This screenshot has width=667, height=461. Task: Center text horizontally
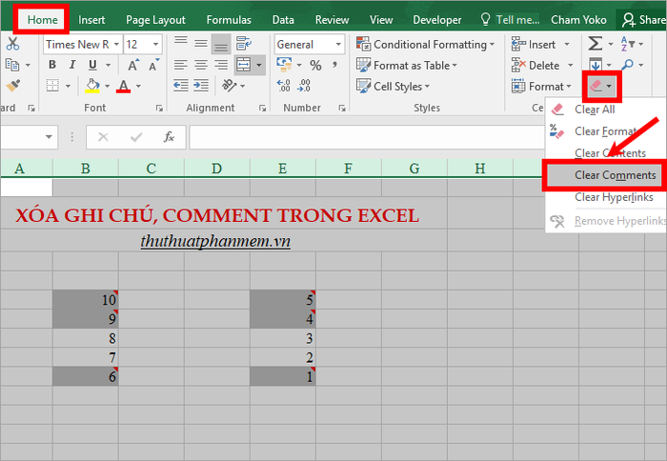(201, 65)
